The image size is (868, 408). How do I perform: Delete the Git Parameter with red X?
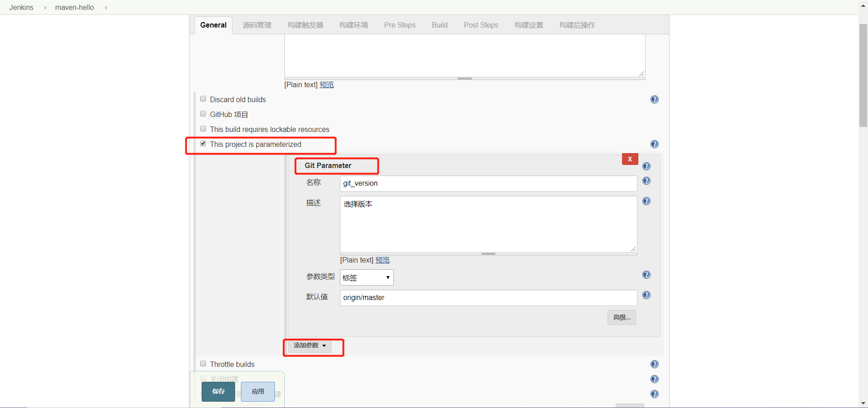[x=630, y=159]
